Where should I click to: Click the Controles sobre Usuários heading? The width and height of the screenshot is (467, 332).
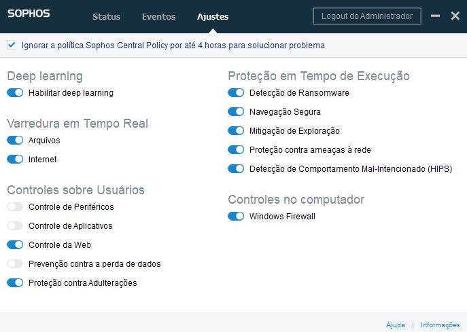pos(76,190)
